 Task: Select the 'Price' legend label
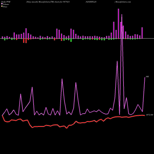(5, 7)
